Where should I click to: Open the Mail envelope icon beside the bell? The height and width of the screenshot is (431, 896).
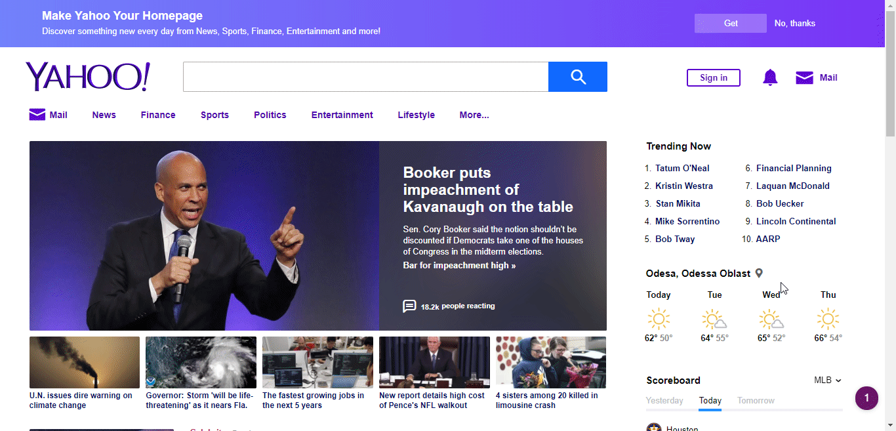(804, 77)
